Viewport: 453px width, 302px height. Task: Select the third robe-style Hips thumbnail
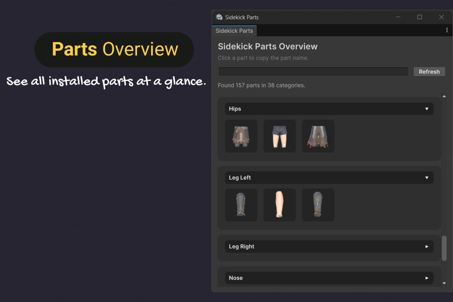318,136
